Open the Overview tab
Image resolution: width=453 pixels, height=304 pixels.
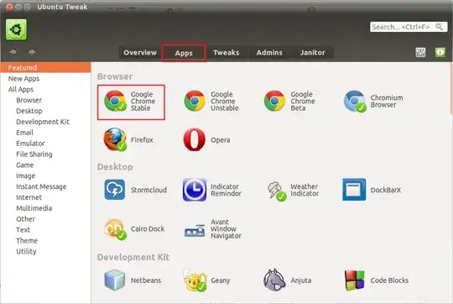click(140, 53)
